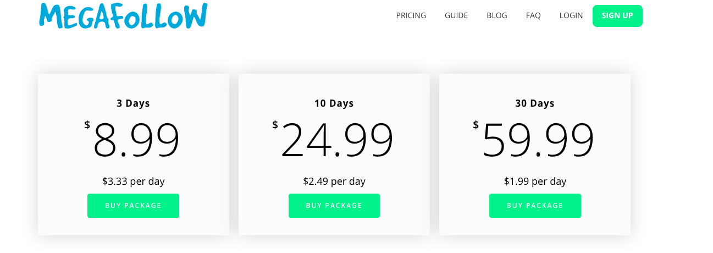Click the MegaFollow logo

pos(123,16)
